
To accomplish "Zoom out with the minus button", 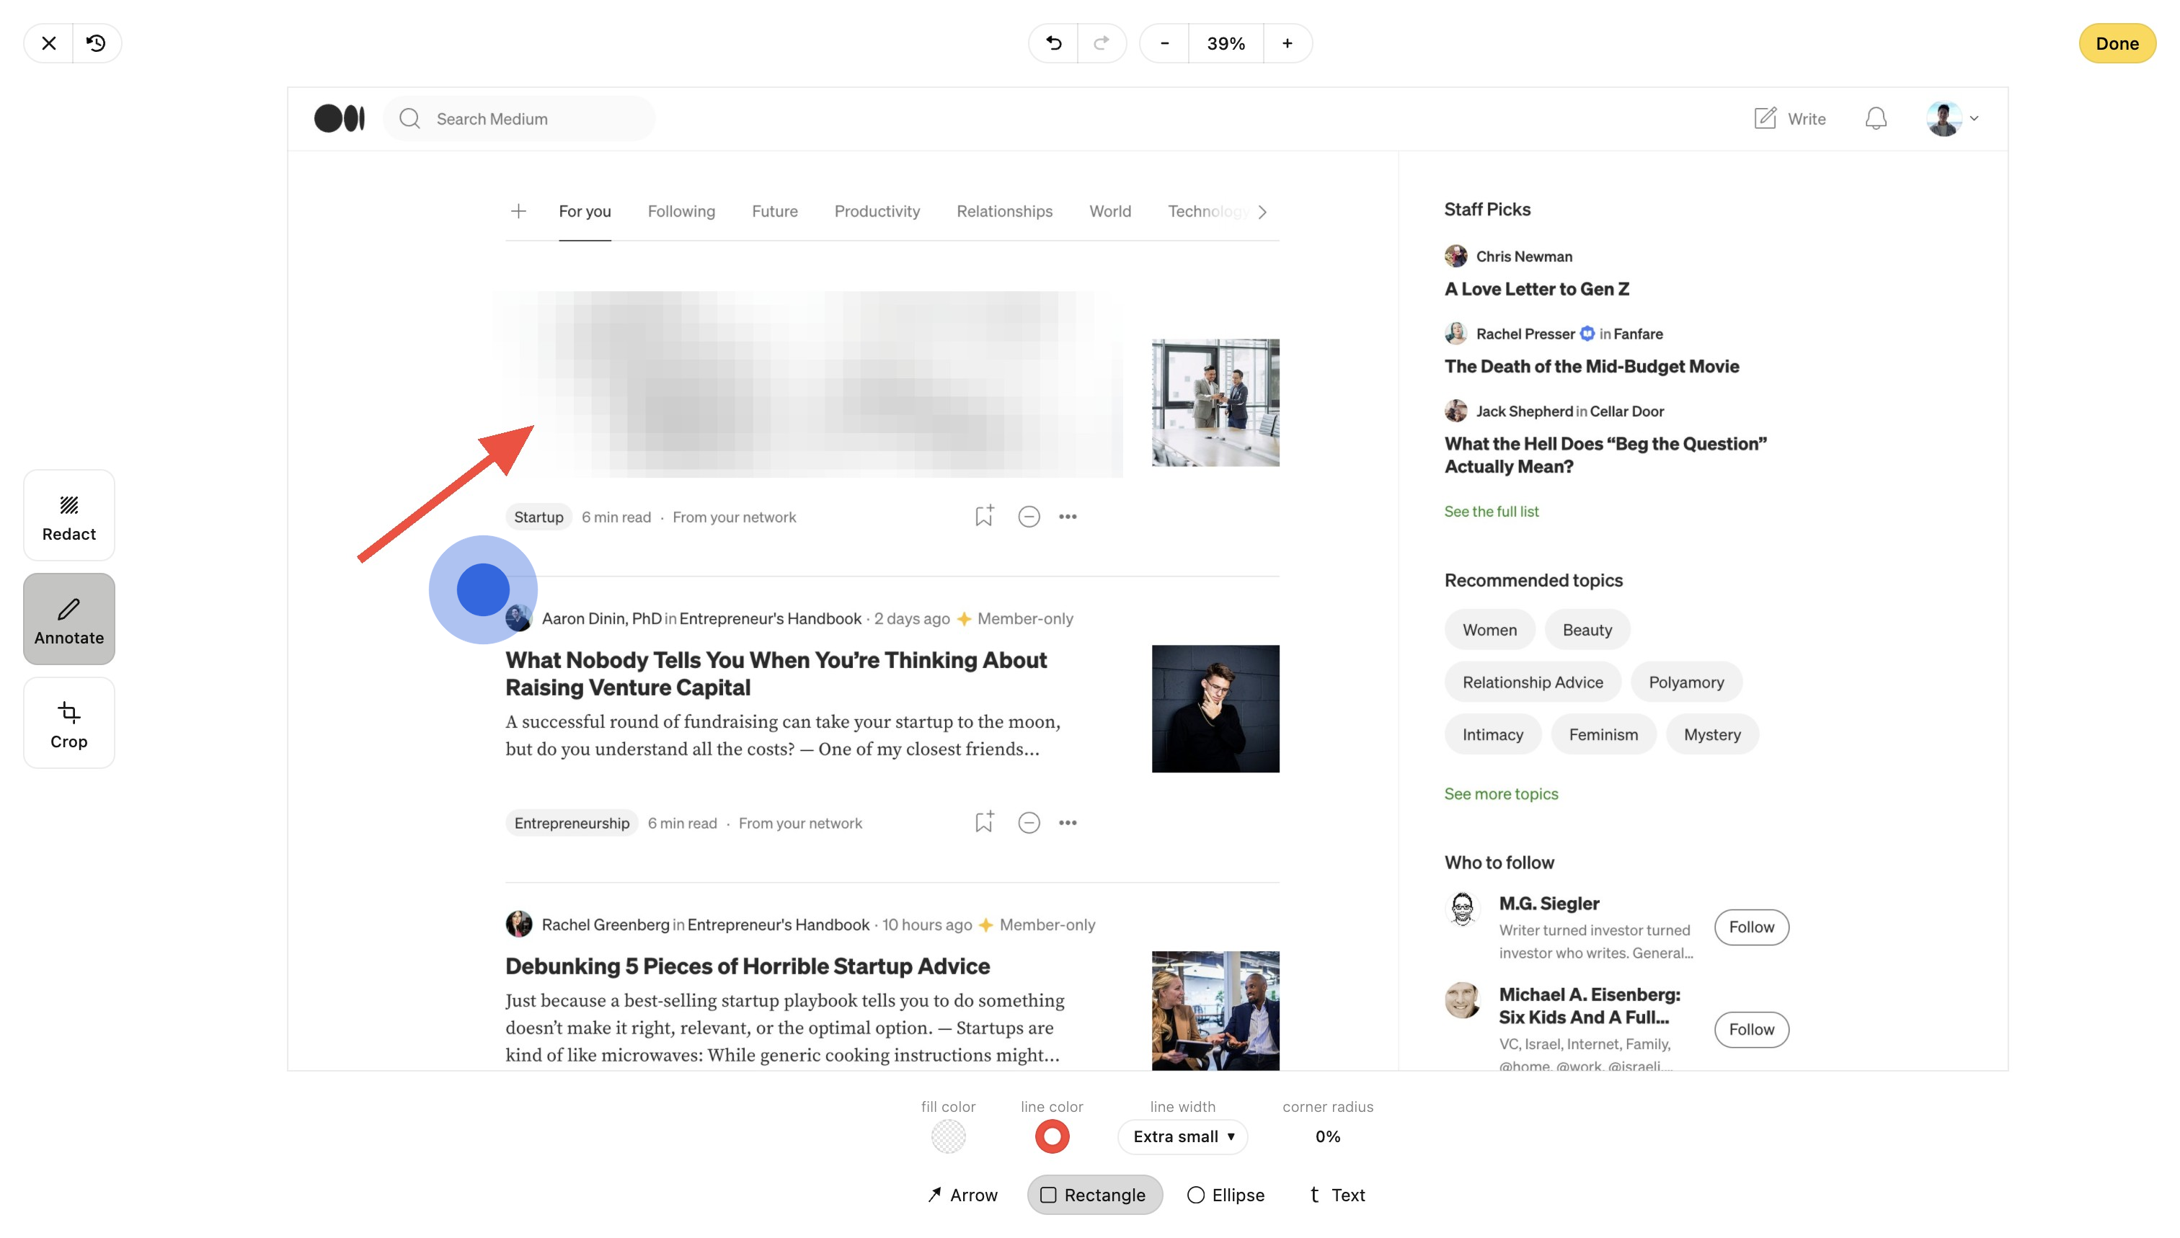I will tap(1164, 43).
